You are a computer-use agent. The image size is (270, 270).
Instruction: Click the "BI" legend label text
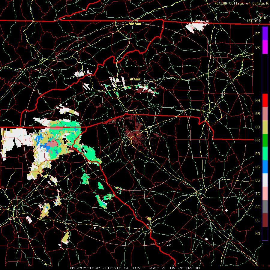point(258,220)
